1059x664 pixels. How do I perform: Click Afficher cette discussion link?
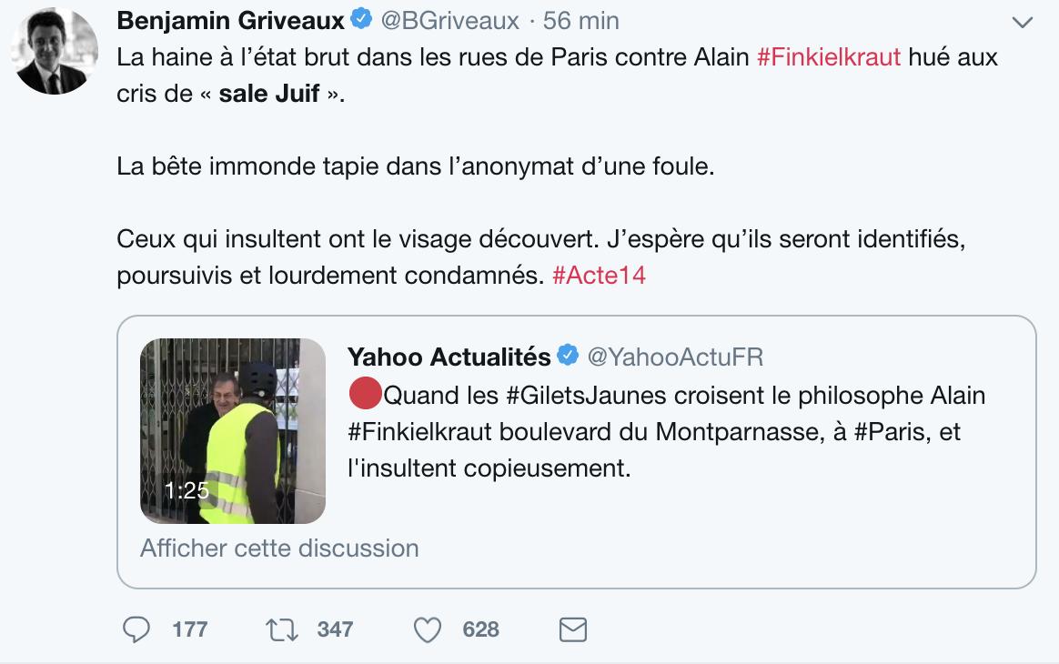(x=279, y=548)
